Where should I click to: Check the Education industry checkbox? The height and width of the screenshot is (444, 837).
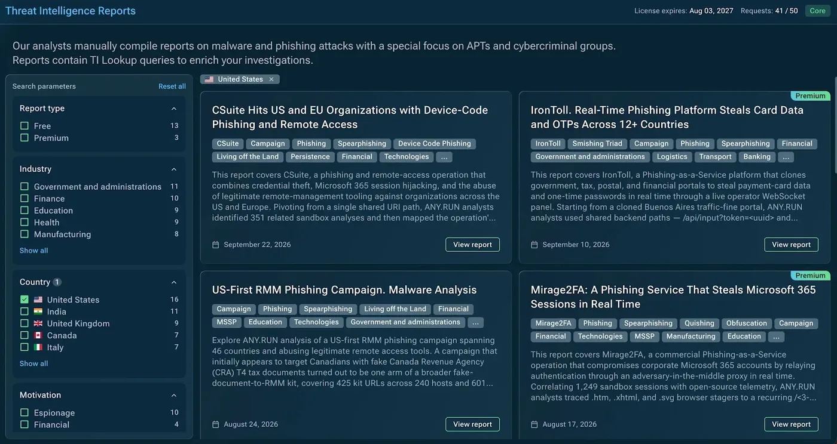click(25, 211)
